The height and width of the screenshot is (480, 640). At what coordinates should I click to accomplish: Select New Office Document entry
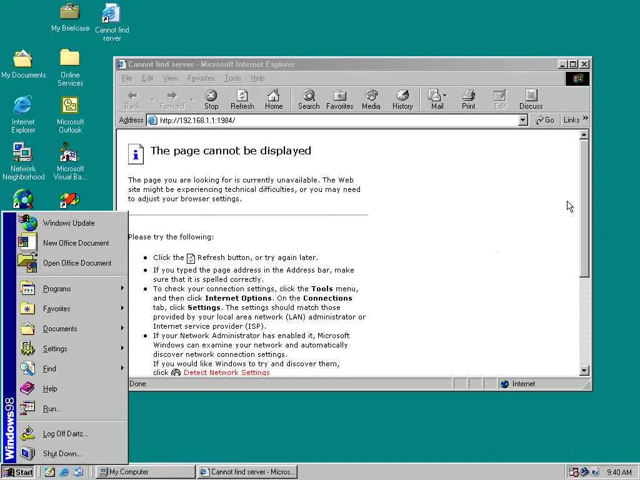click(72, 243)
